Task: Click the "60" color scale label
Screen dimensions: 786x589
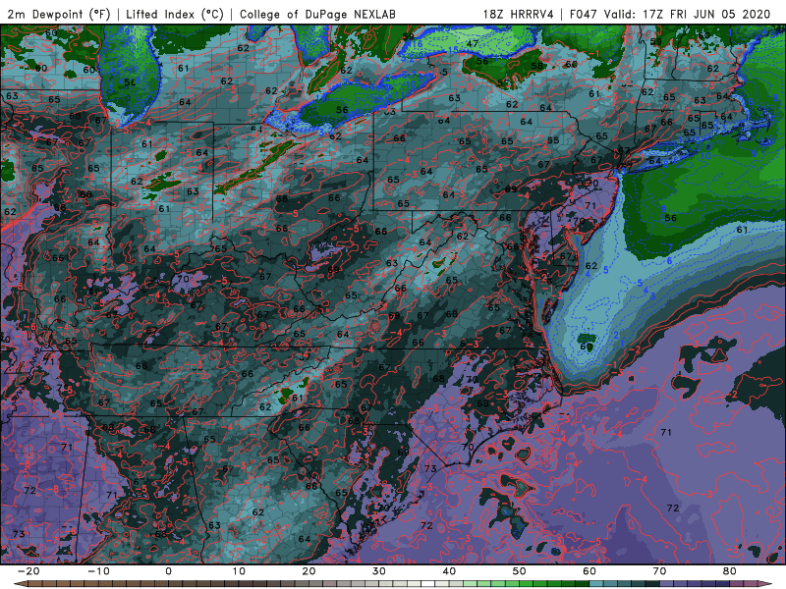Action: tap(589, 571)
